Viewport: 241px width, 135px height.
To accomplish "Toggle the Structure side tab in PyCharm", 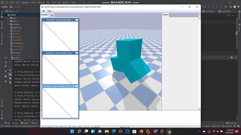I will 2,102.
